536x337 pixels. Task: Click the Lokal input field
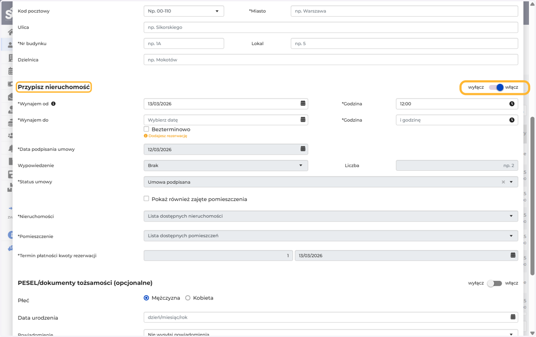[404, 44]
